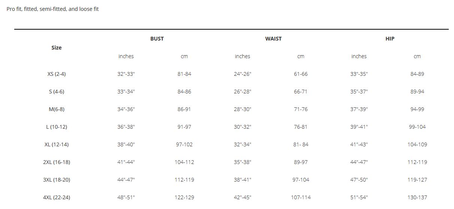Click the Size column header
Viewport: 454px width, 209px height.
[57, 48]
